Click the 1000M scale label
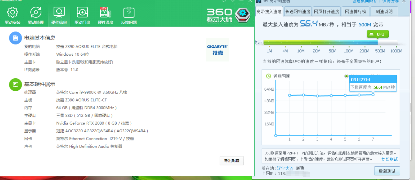Screen dimensions: 415x180 tap(396, 51)
